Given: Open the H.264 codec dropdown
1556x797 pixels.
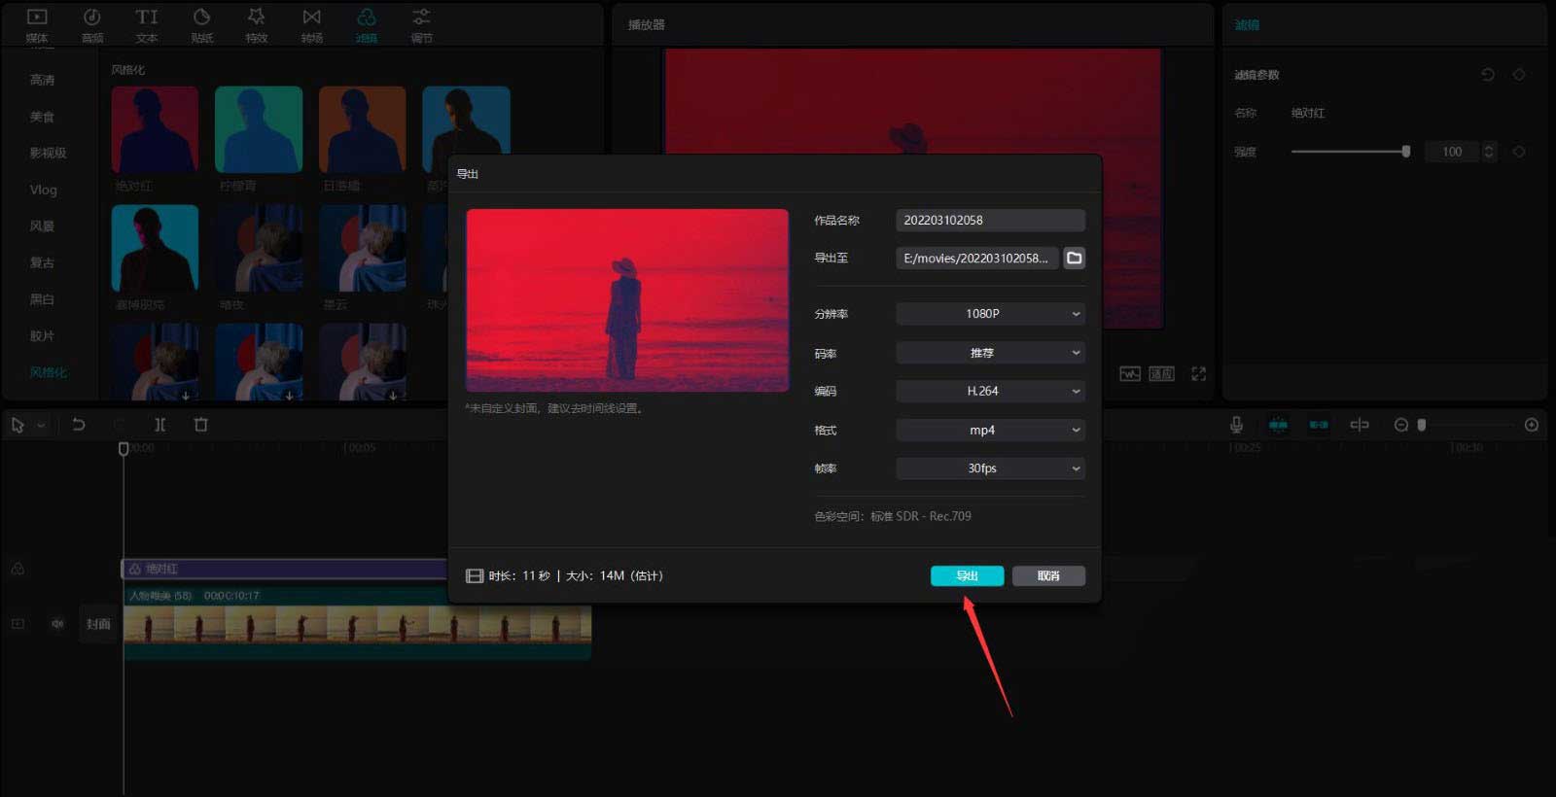Looking at the screenshot, I should 989,392.
